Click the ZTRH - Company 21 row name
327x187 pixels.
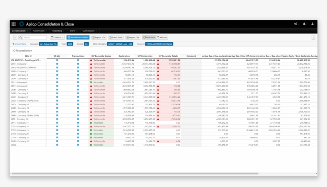pyautogui.click(x=20, y=138)
